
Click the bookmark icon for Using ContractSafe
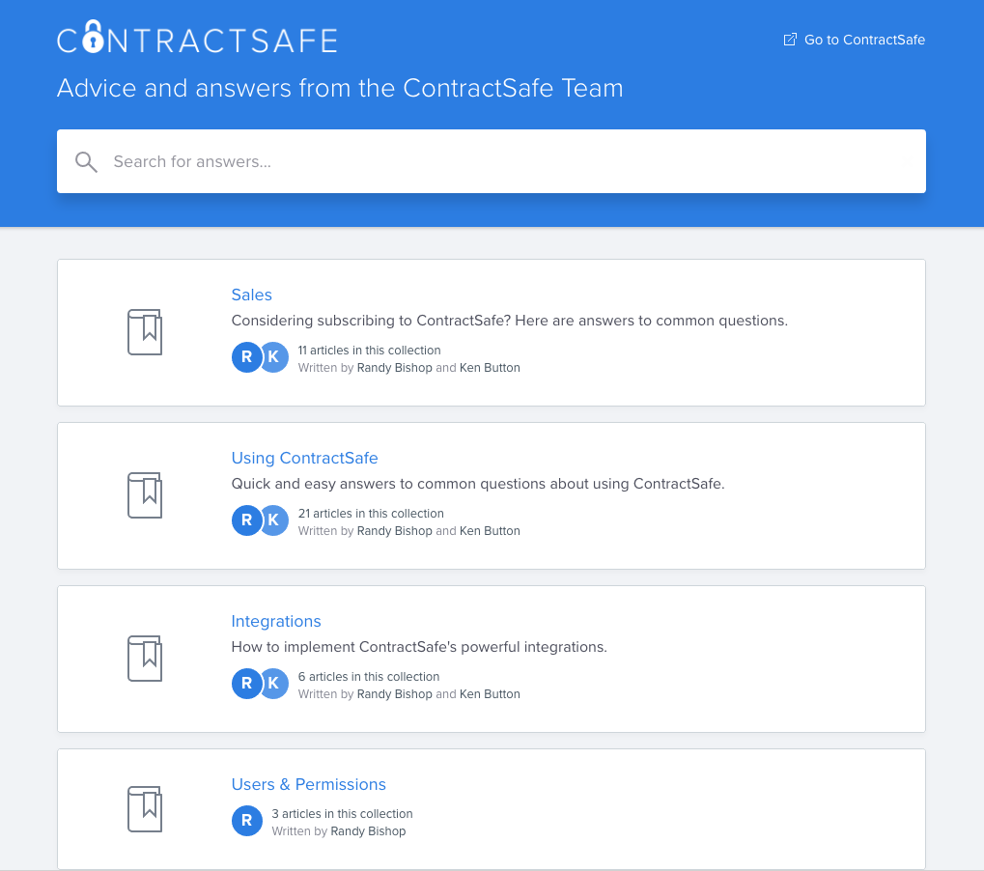tap(145, 494)
